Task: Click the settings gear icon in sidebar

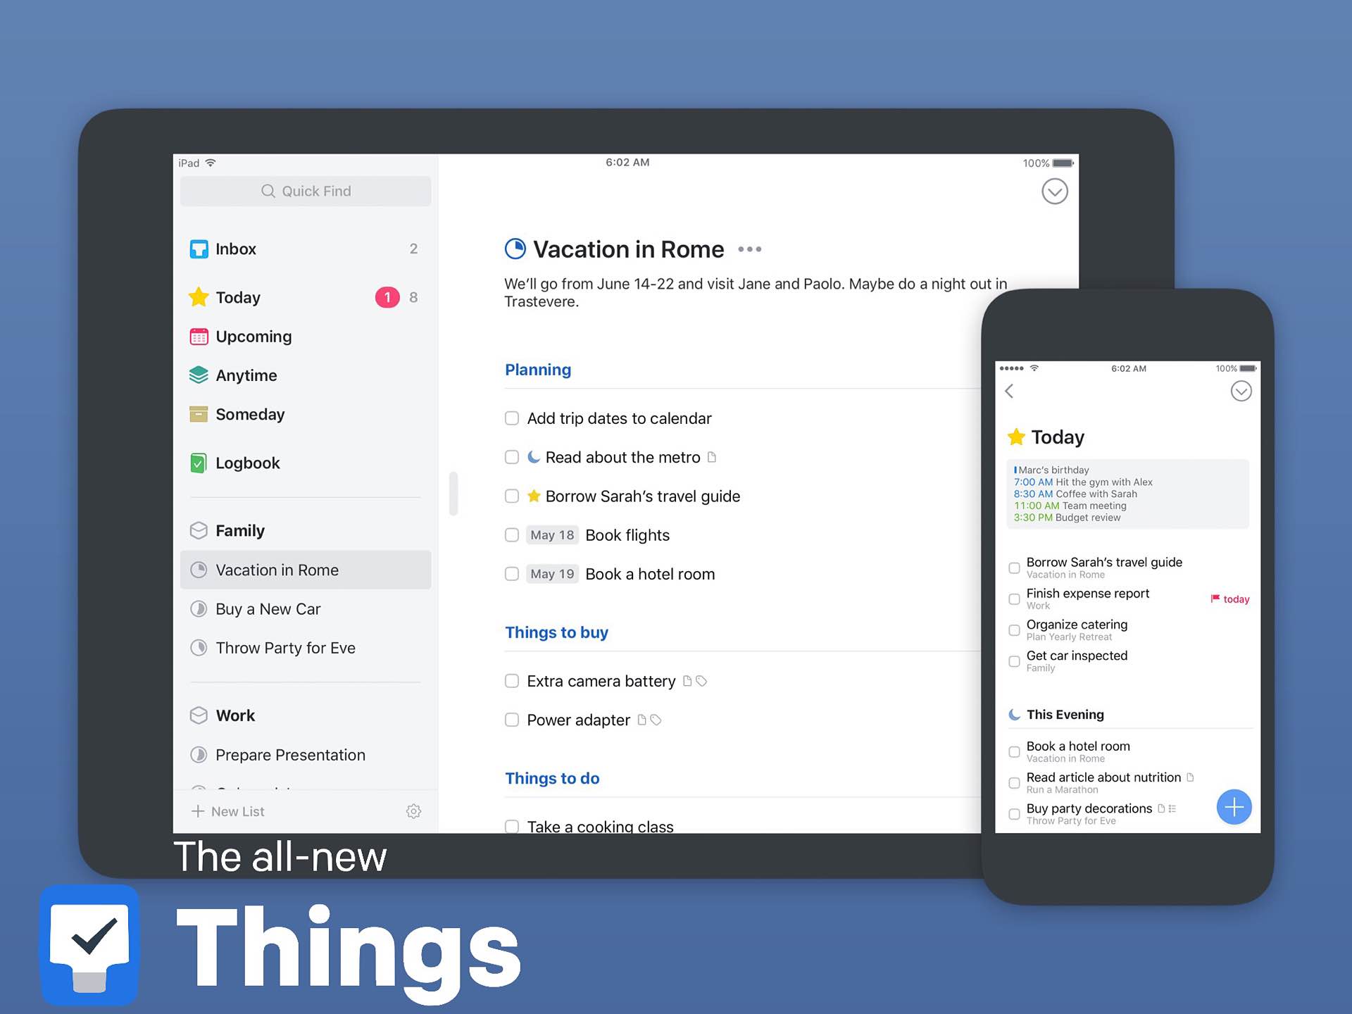Action: pyautogui.click(x=412, y=810)
